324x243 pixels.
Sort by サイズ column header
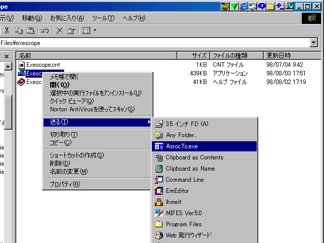point(193,56)
